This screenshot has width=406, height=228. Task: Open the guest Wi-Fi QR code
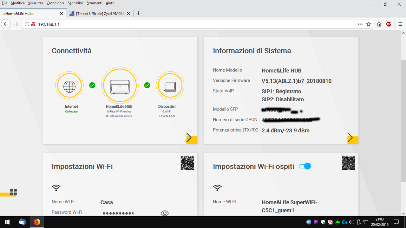click(x=348, y=163)
